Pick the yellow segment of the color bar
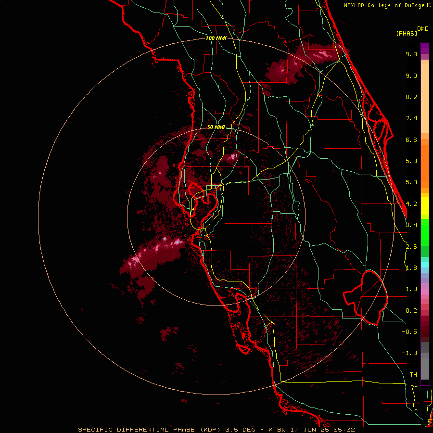The height and width of the screenshot is (433, 433). pyautogui.click(x=425, y=206)
